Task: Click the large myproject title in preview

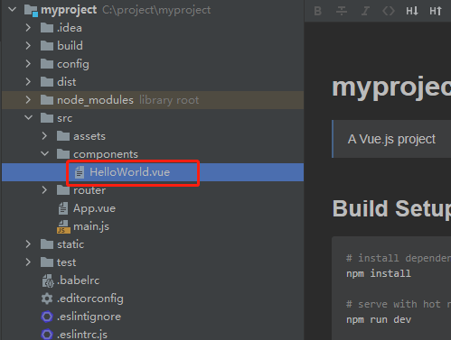Action: [x=391, y=87]
